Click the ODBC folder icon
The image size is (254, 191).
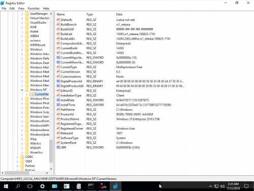tap(22, 157)
